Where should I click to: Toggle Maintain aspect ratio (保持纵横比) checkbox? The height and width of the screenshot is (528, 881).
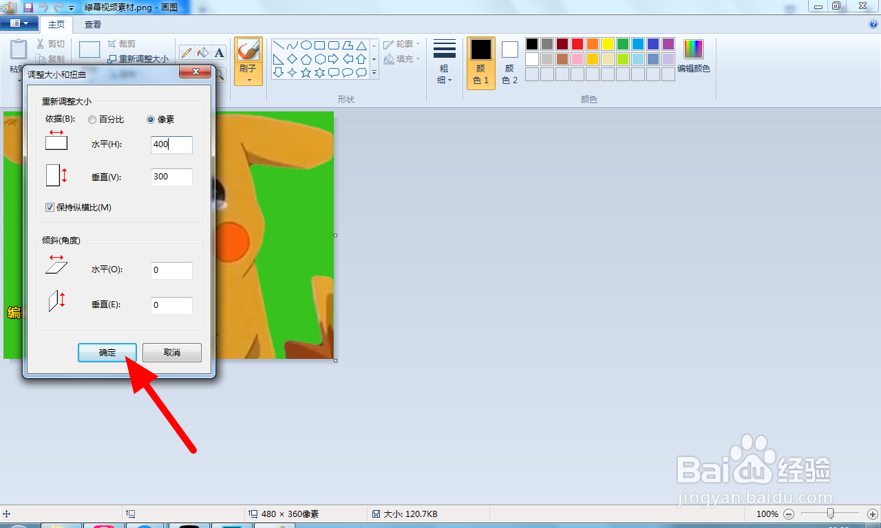tap(50, 207)
